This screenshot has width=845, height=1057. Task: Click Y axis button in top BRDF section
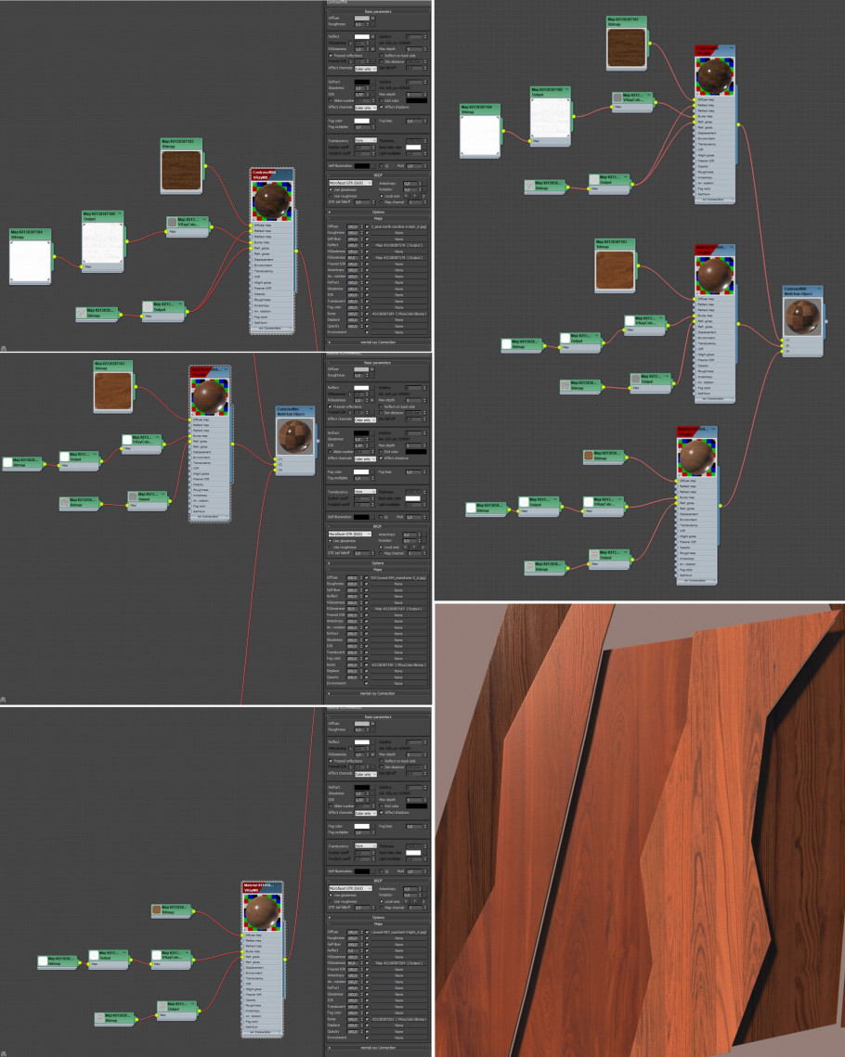click(x=415, y=196)
